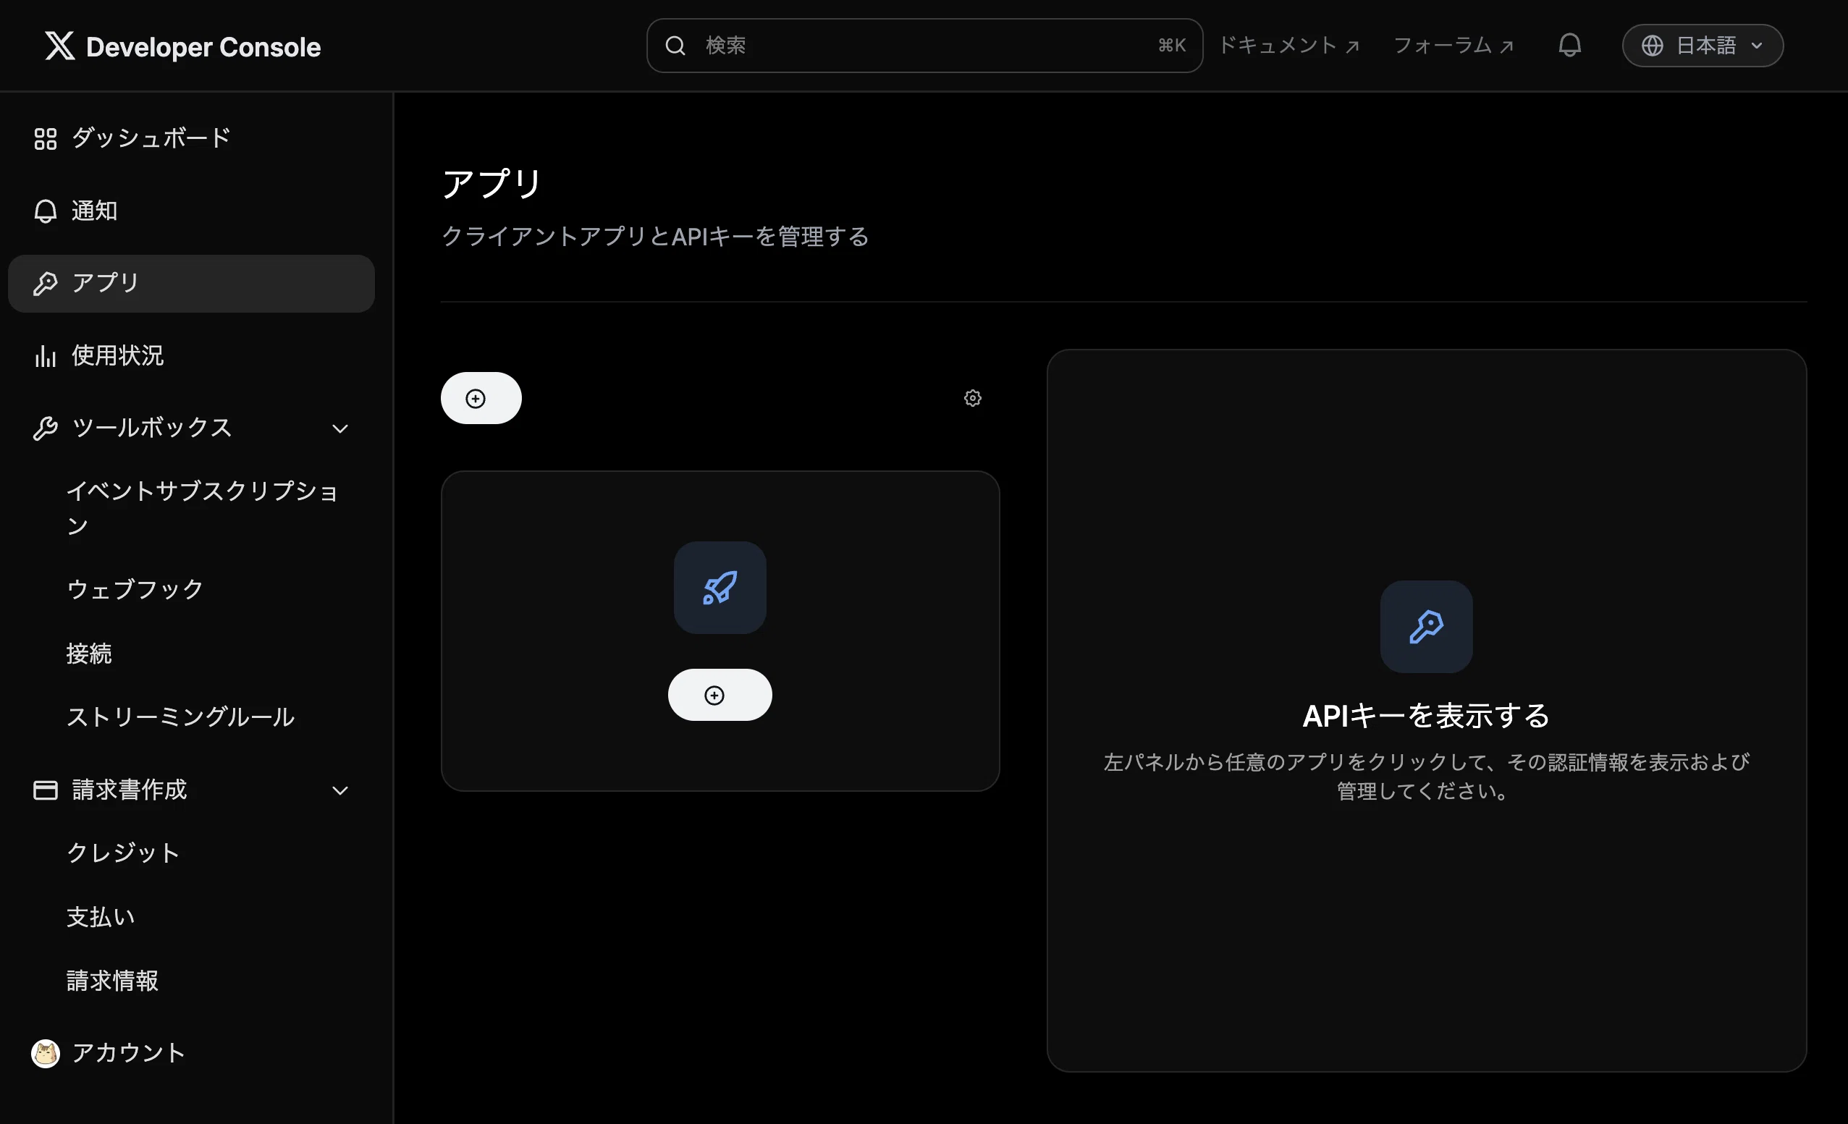This screenshot has height=1124, width=1848.
Task: Open 接続 in sidebar
Action: (x=89, y=654)
